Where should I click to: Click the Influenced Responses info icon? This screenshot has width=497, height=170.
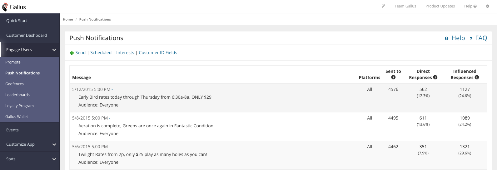pos(477,78)
